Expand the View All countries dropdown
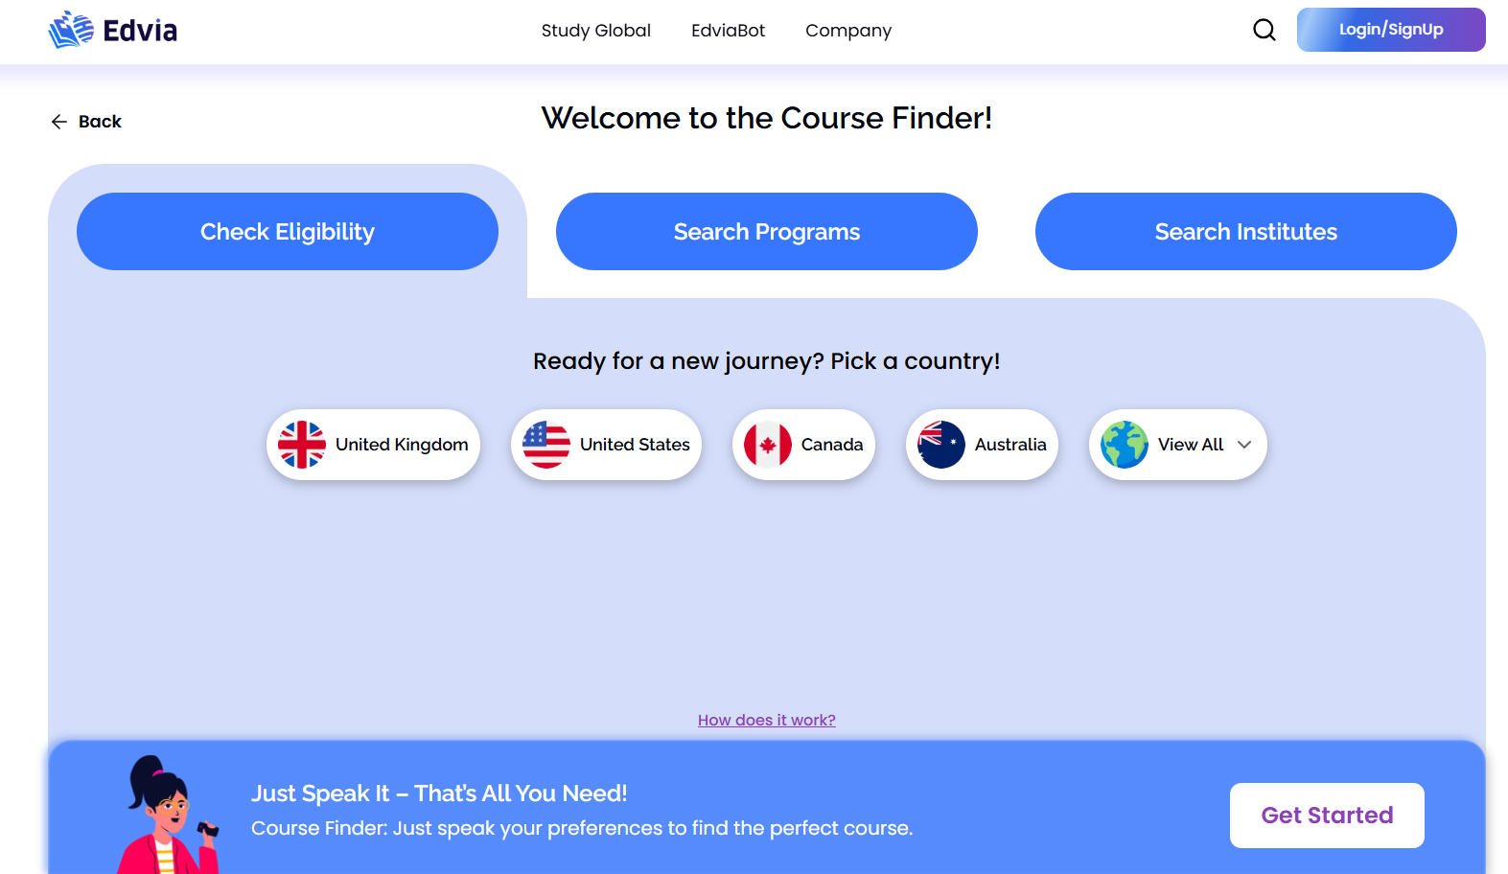 1244,445
